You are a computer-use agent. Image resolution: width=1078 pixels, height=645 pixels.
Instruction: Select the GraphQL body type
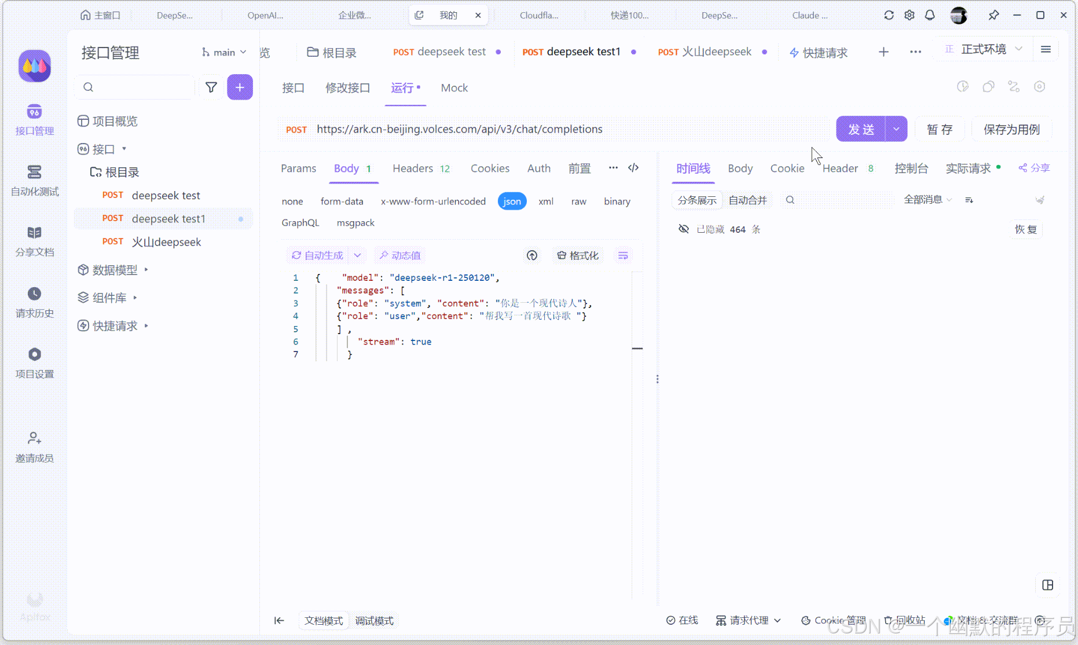[300, 223]
